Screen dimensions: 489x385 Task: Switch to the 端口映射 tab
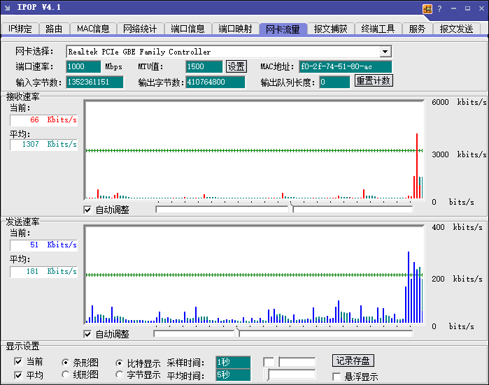click(x=235, y=29)
